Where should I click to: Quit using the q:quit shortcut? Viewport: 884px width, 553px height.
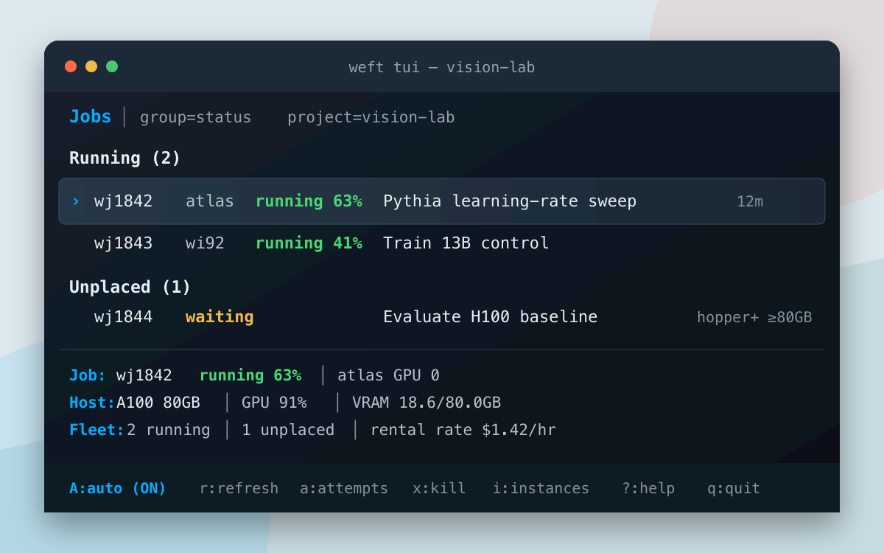(734, 488)
